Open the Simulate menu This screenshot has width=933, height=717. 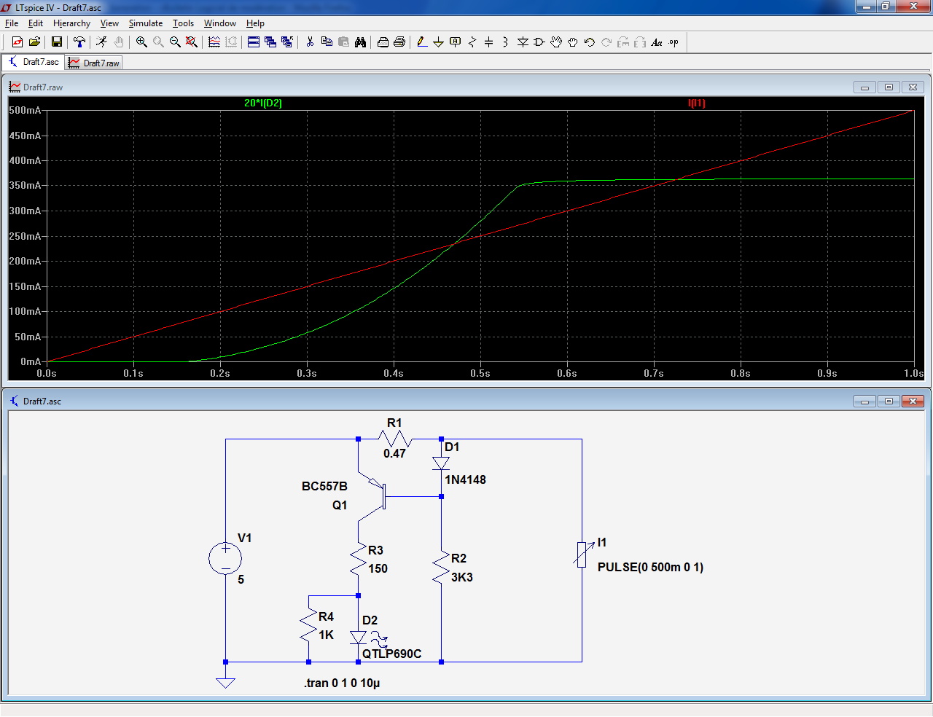[x=145, y=23]
